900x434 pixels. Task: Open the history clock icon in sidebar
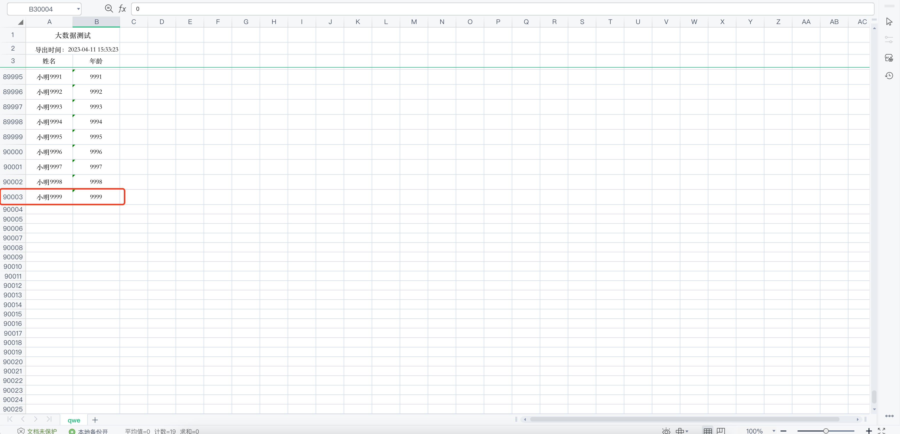[x=889, y=76]
